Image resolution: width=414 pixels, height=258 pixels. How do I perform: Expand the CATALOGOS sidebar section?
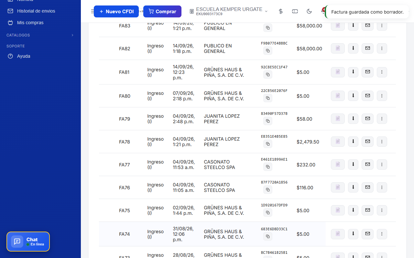[x=40, y=35]
